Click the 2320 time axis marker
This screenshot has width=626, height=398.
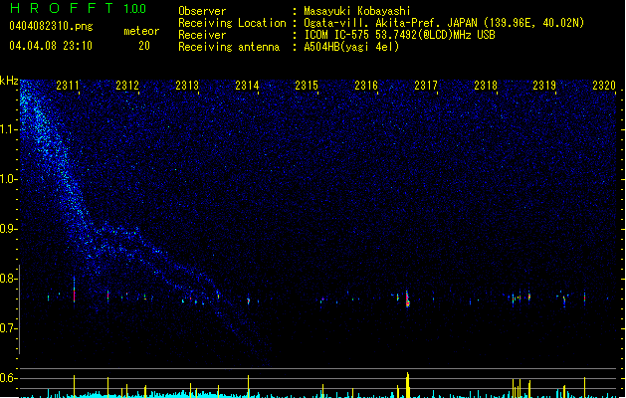604,86
